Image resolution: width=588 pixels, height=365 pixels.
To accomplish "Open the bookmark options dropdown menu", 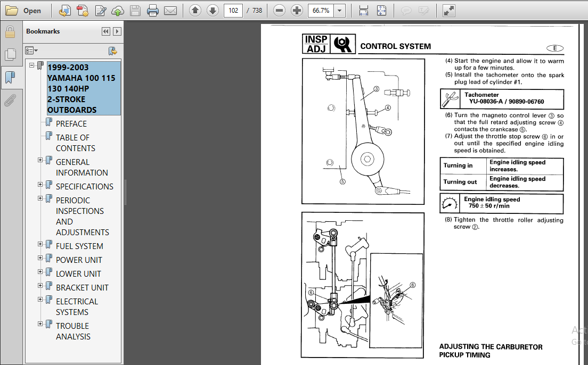I will pos(31,51).
